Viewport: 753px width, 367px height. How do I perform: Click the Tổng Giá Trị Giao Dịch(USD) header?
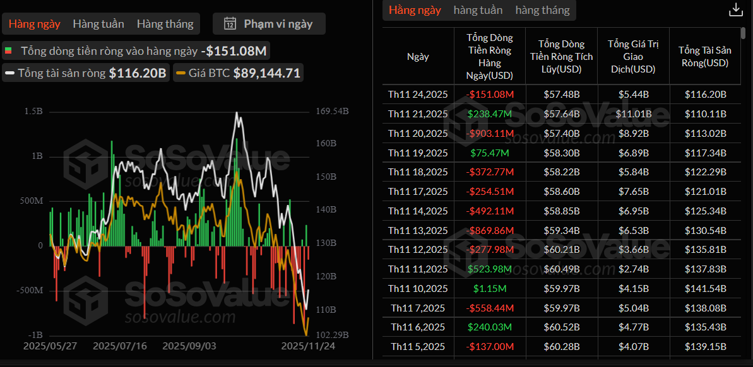click(x=633, y=56)
